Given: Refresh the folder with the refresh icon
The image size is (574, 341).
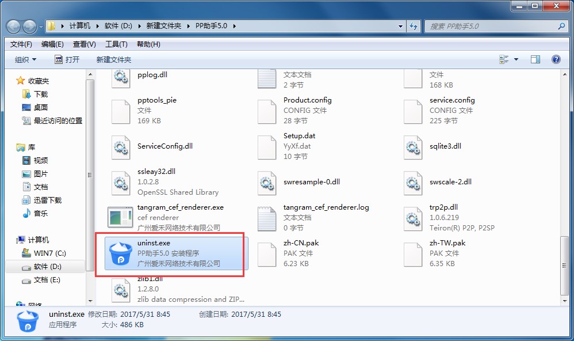Looking at the screenshot, I should tap(414, 26).
